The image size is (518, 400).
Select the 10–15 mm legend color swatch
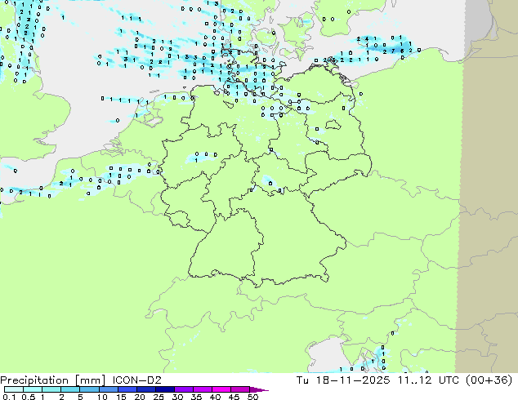coord(108,389)
